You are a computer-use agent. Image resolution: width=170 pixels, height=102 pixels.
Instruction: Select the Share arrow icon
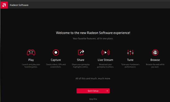tap(81, 52)
